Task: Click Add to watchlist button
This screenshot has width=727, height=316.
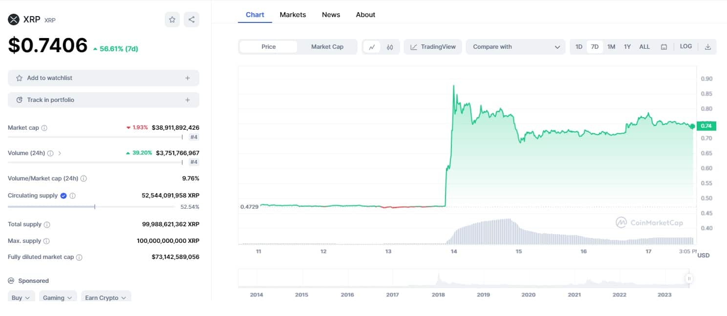Action: (104, 78)
